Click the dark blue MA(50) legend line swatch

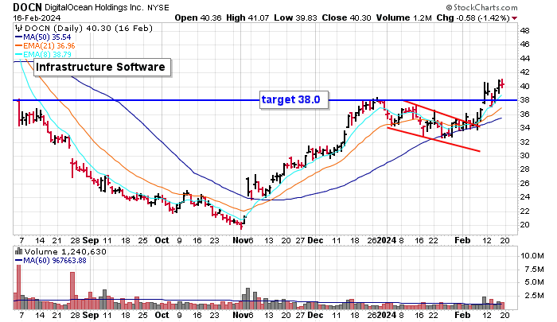(x=18, y=37)
